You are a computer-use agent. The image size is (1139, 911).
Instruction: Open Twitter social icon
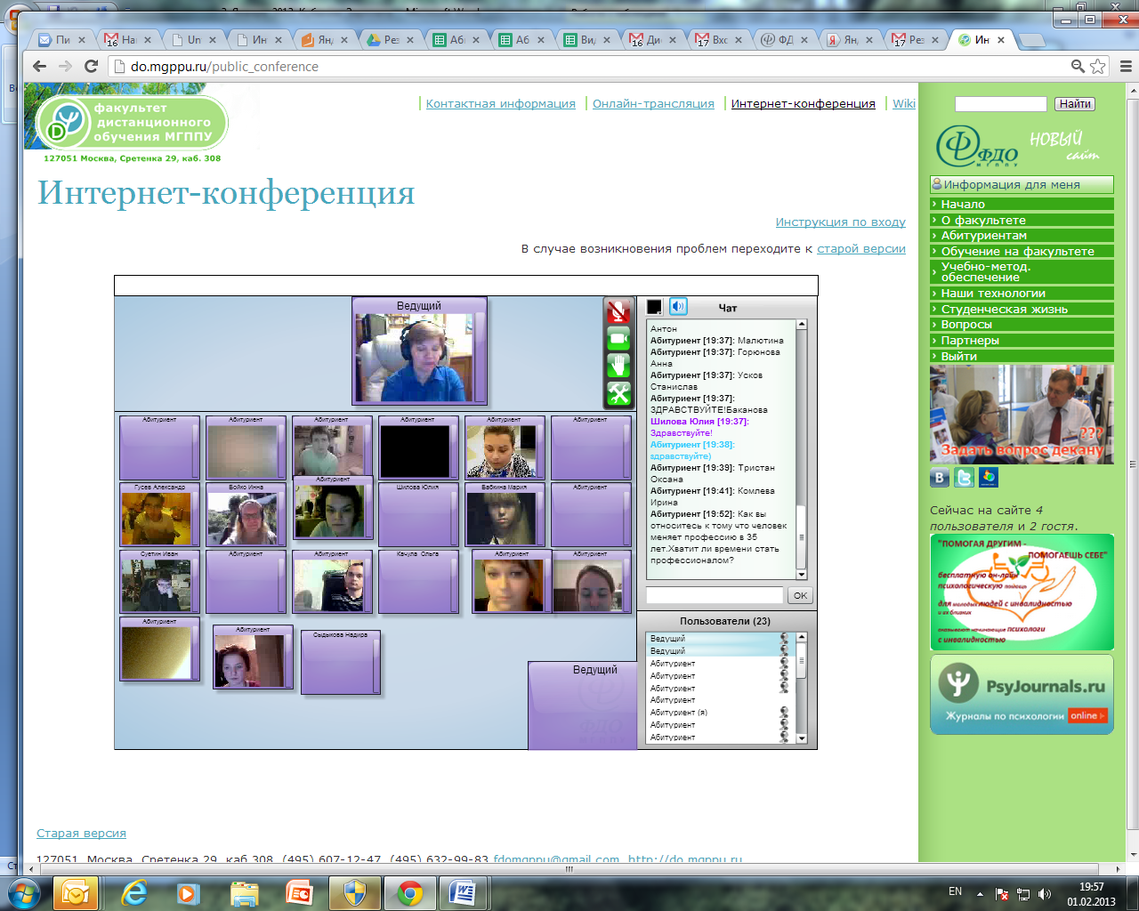(964, 478)
